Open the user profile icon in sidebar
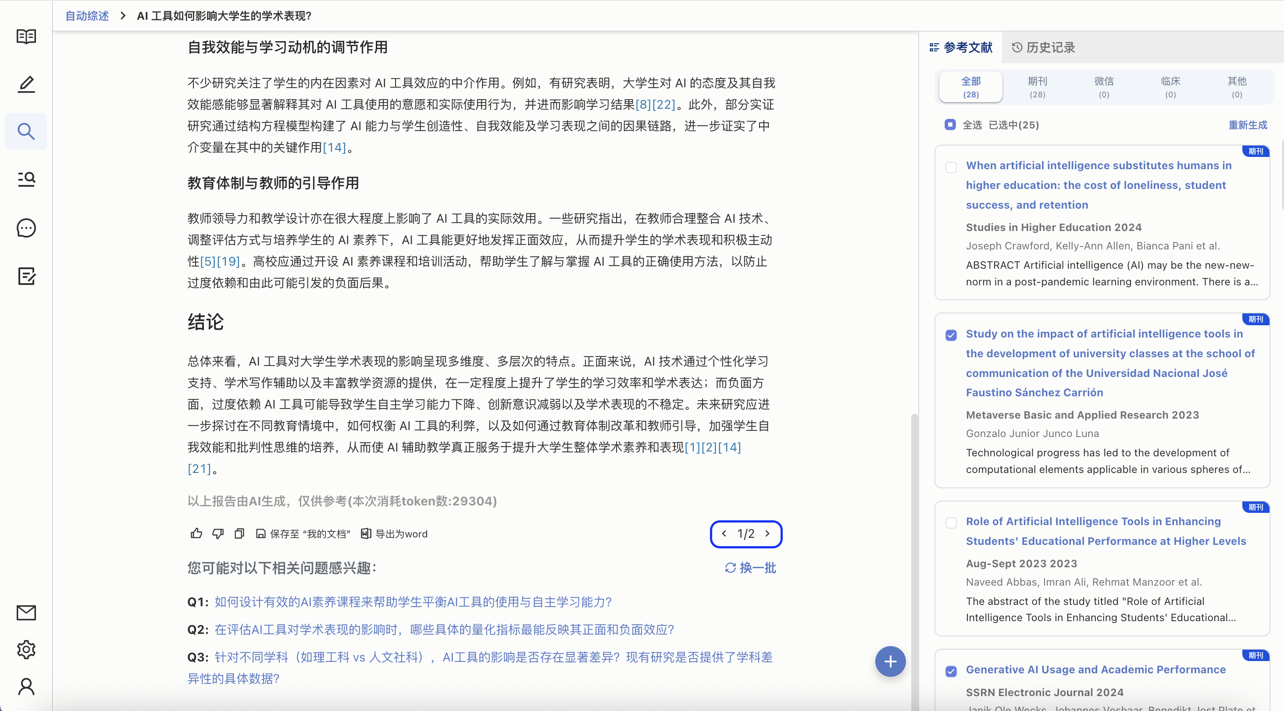Viewport: 1284px width, 711px height. coord(26,686)
